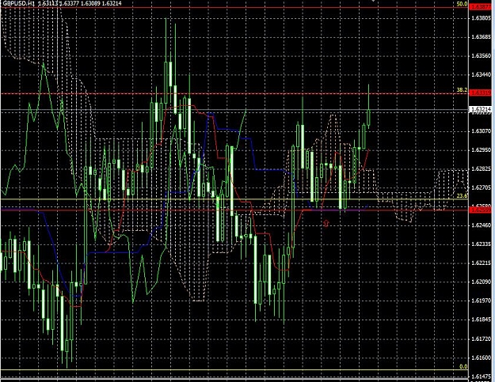Select the red 1.63877 price label
Image resolution: width=495 pixels, height=382 pixels.
click(481, 7)
